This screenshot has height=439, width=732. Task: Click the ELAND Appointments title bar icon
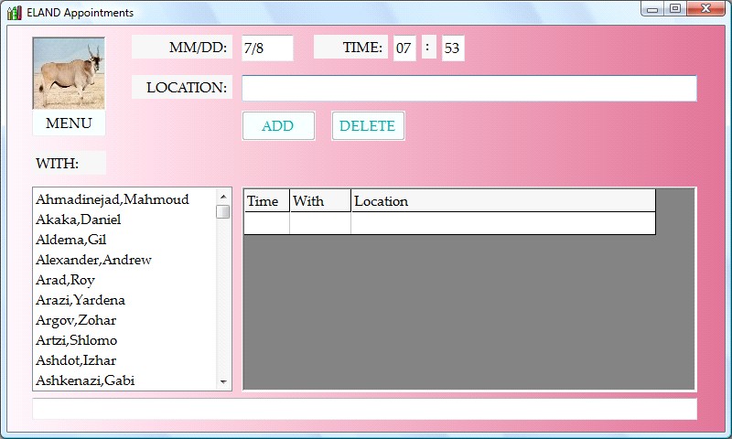click(14, 13)
